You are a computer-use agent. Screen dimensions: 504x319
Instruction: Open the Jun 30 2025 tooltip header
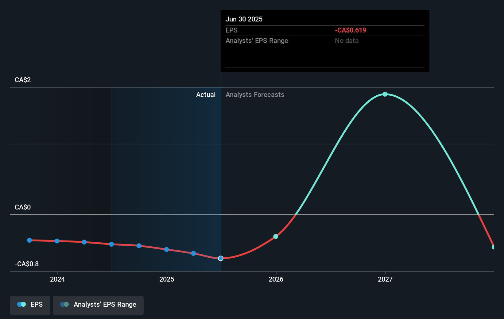(244, 19)
